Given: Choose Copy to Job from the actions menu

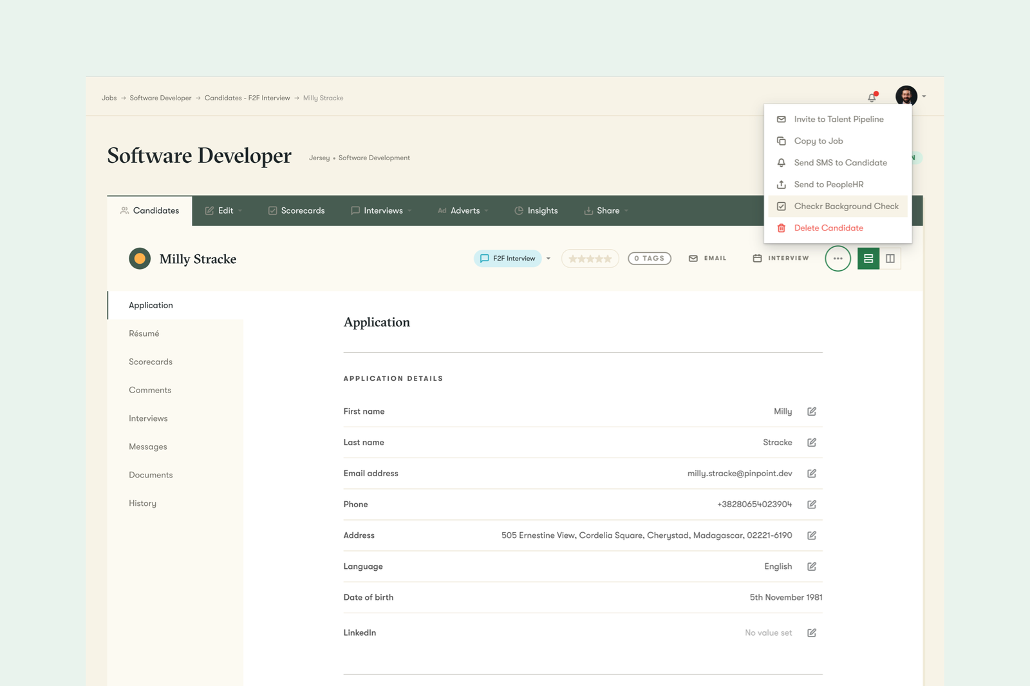Looking at the screenshot, I should [x=818, y=140].
